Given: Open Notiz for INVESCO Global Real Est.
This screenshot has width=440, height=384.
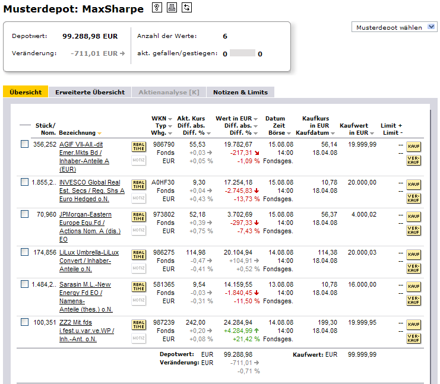Looking at the screenshot, I should tap(138, 198).
